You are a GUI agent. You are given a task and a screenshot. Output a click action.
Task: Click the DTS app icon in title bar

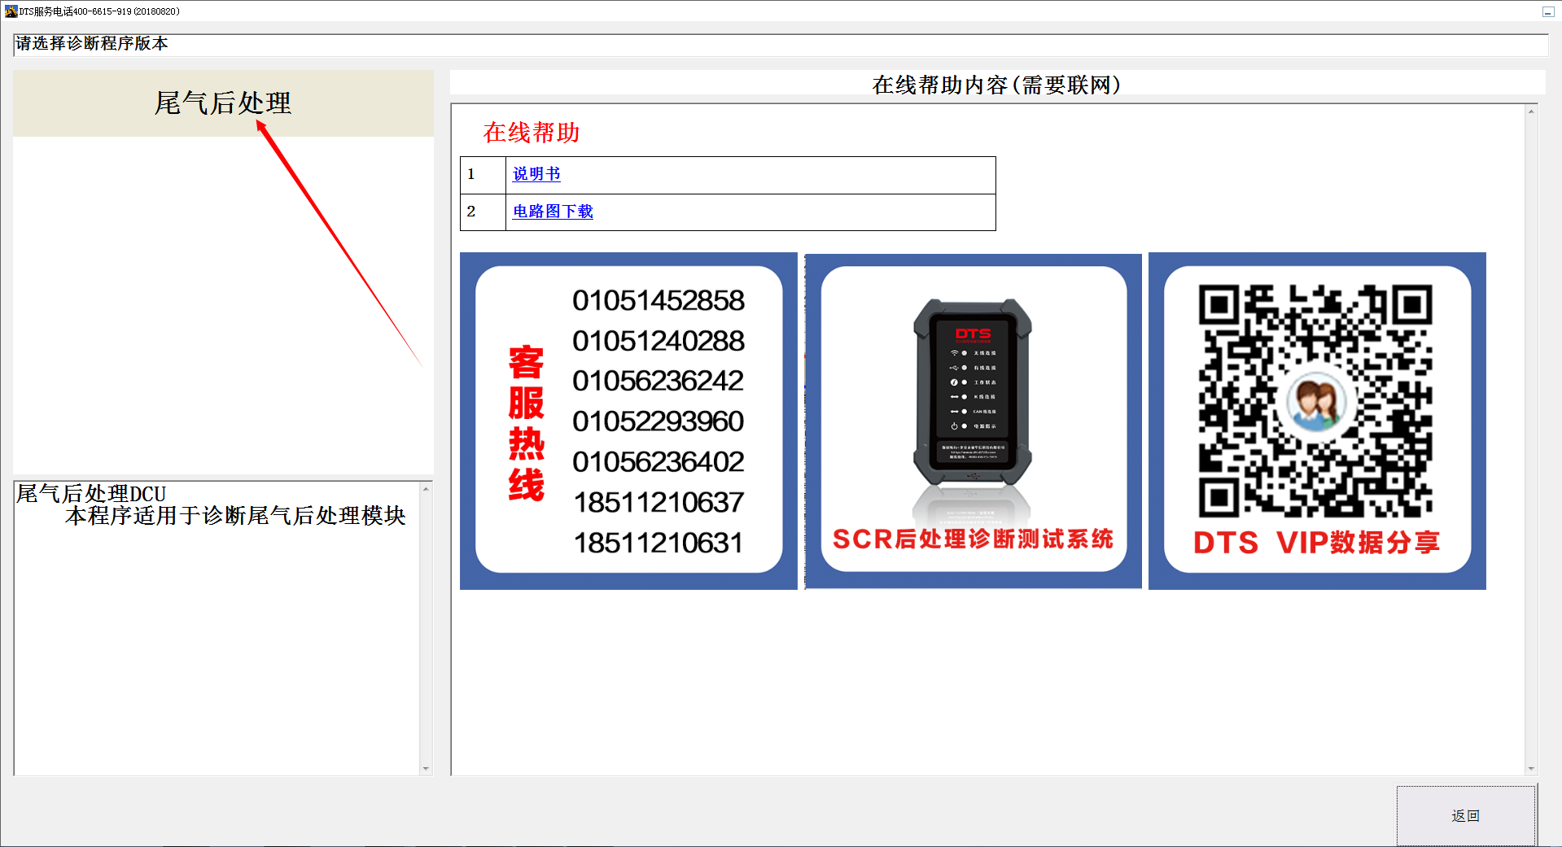pyautogui.click(x=11, y=11)
